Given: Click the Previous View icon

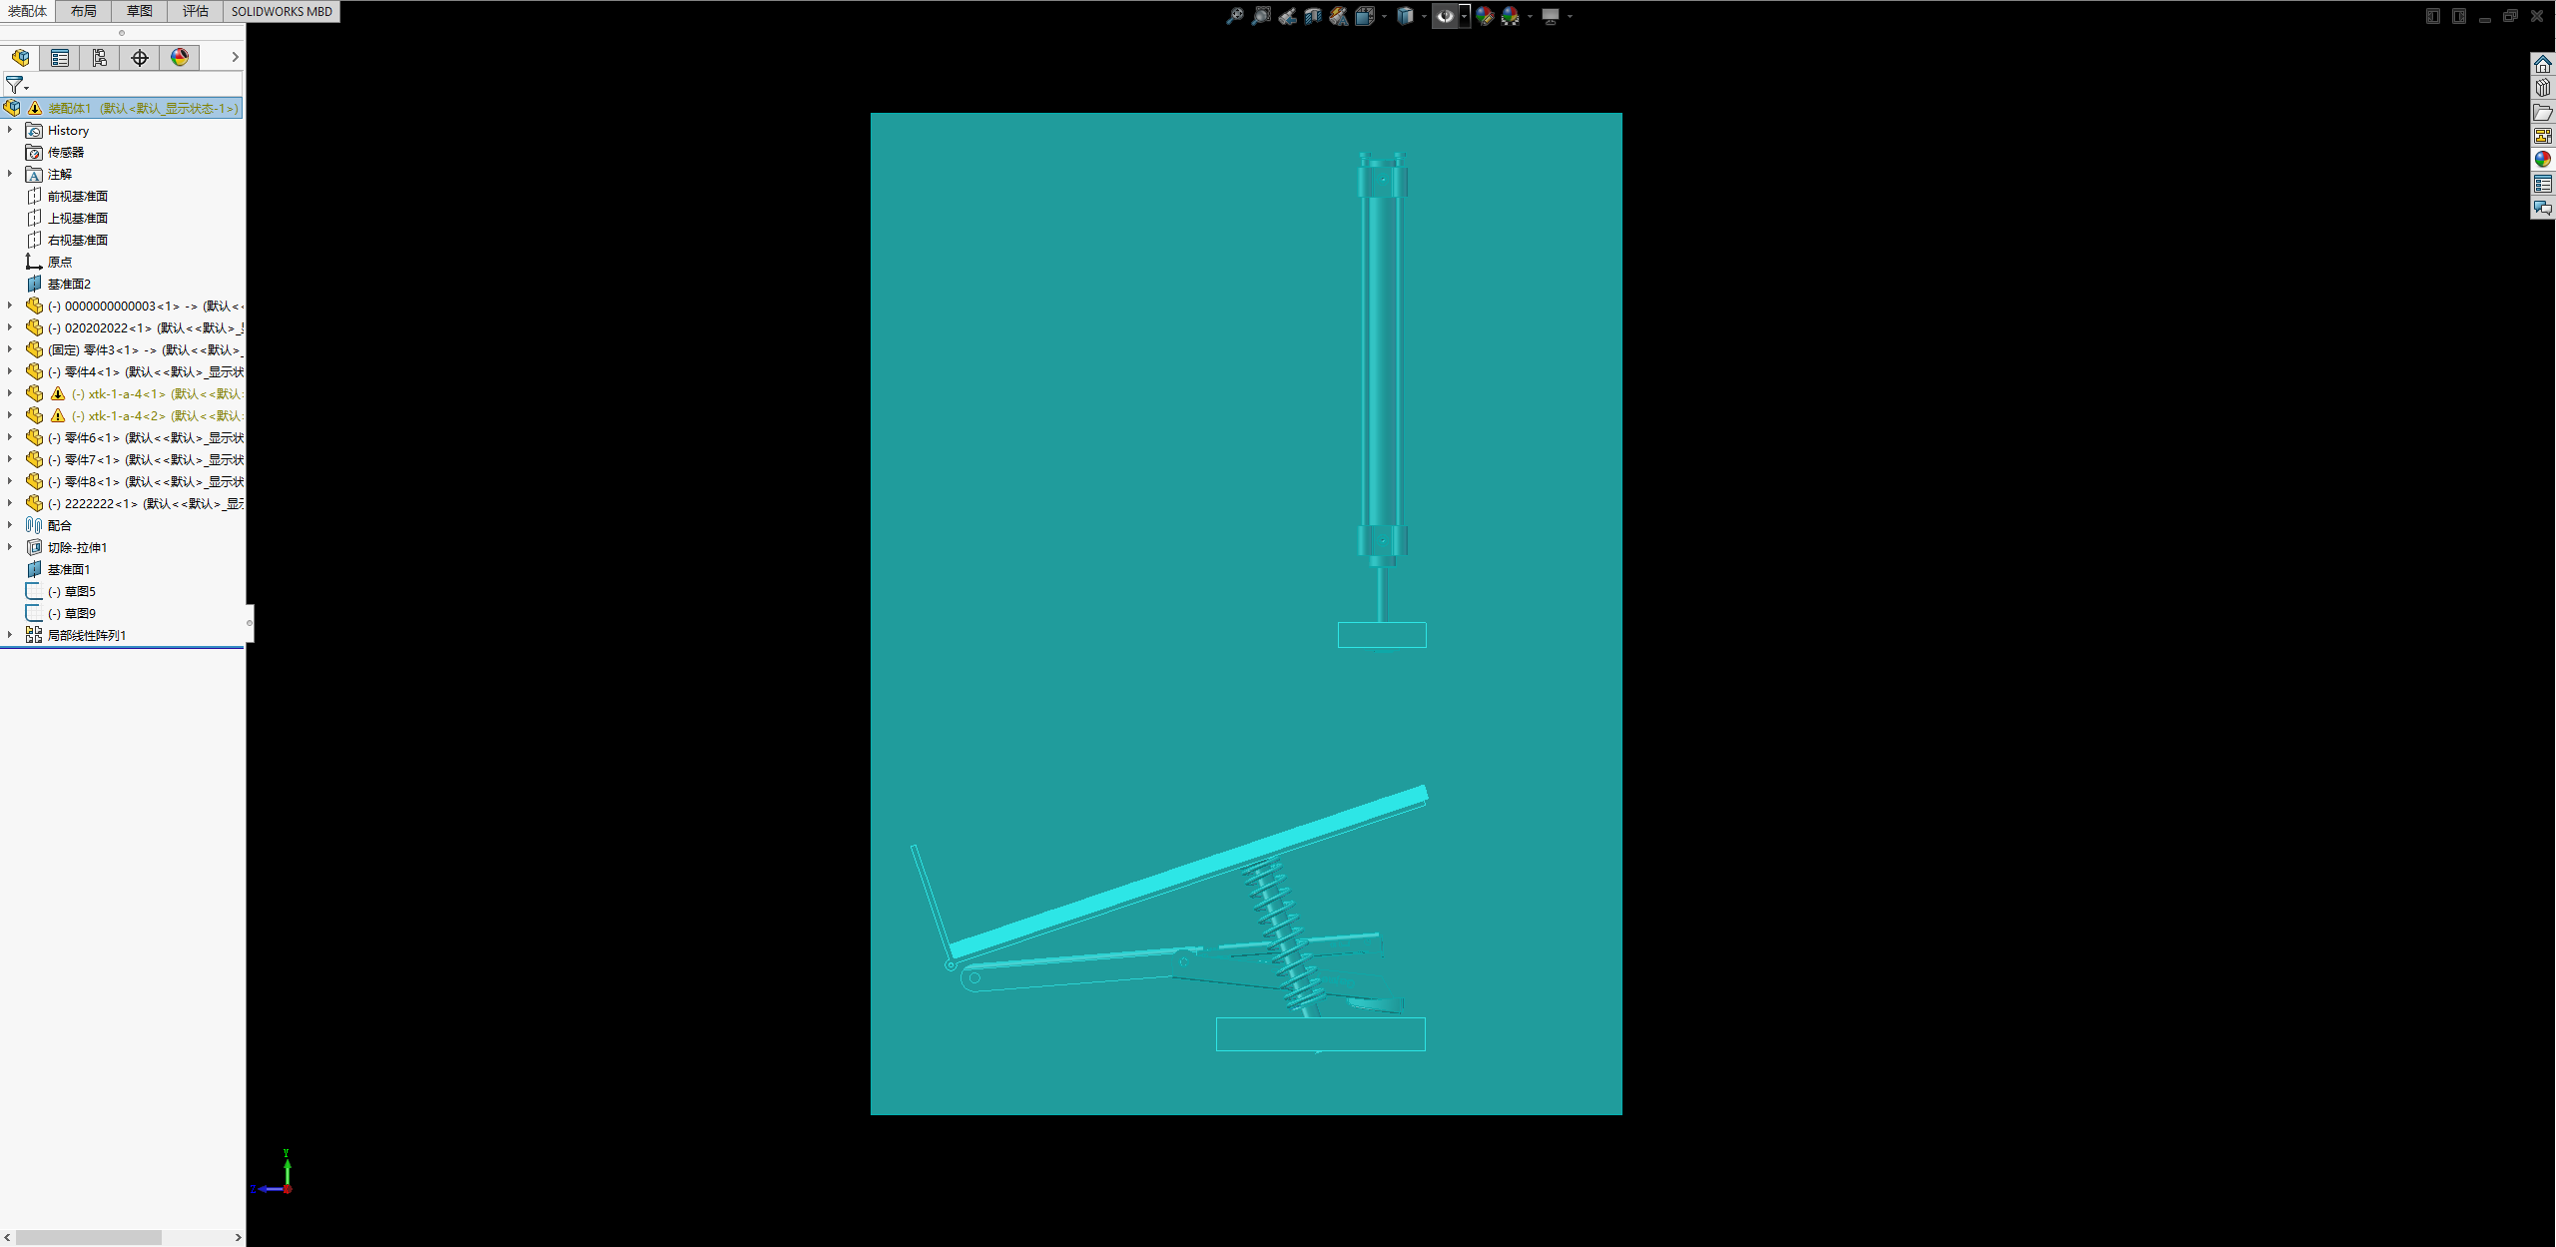Looking at the screenshot, I should pyautogui.click(x=1288, y=16).
